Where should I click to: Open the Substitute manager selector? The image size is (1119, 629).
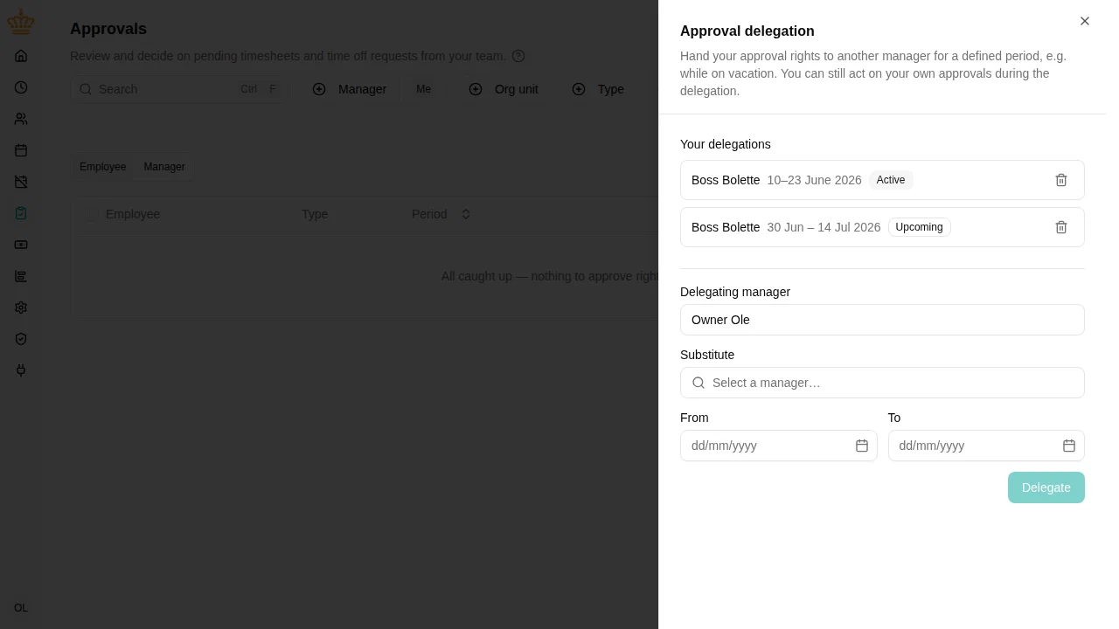(x=882, y=383)
